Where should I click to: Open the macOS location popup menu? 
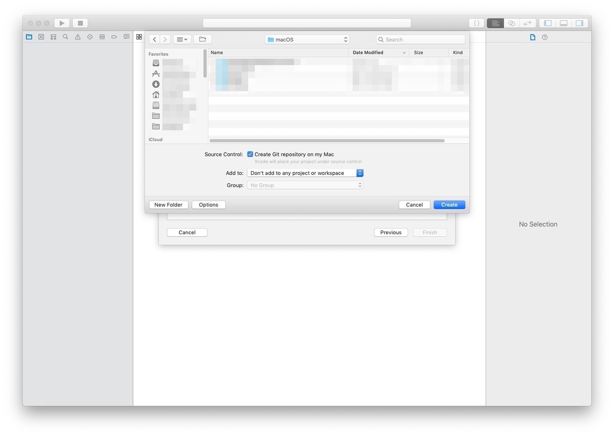point(307,39)
